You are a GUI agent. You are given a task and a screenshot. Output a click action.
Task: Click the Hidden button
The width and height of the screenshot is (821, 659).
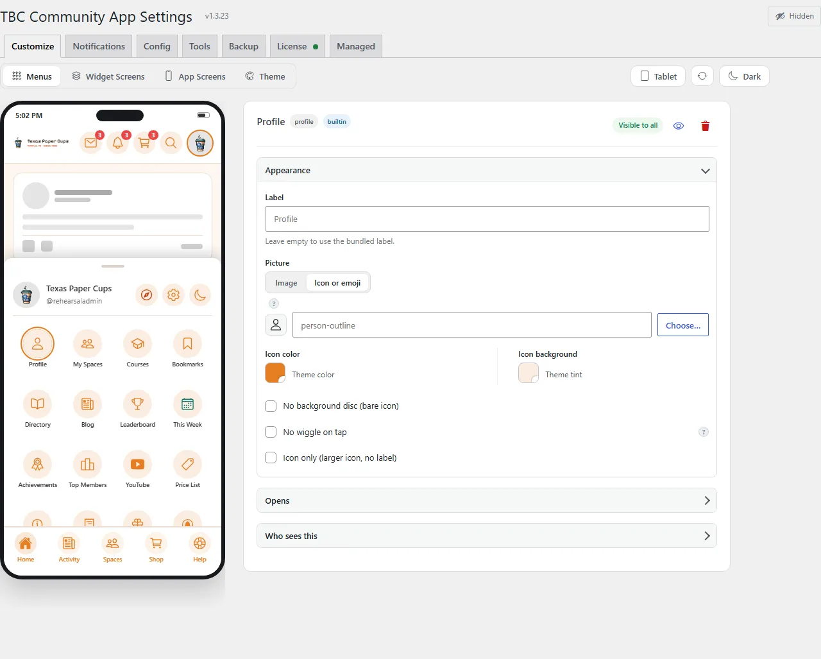795,16
